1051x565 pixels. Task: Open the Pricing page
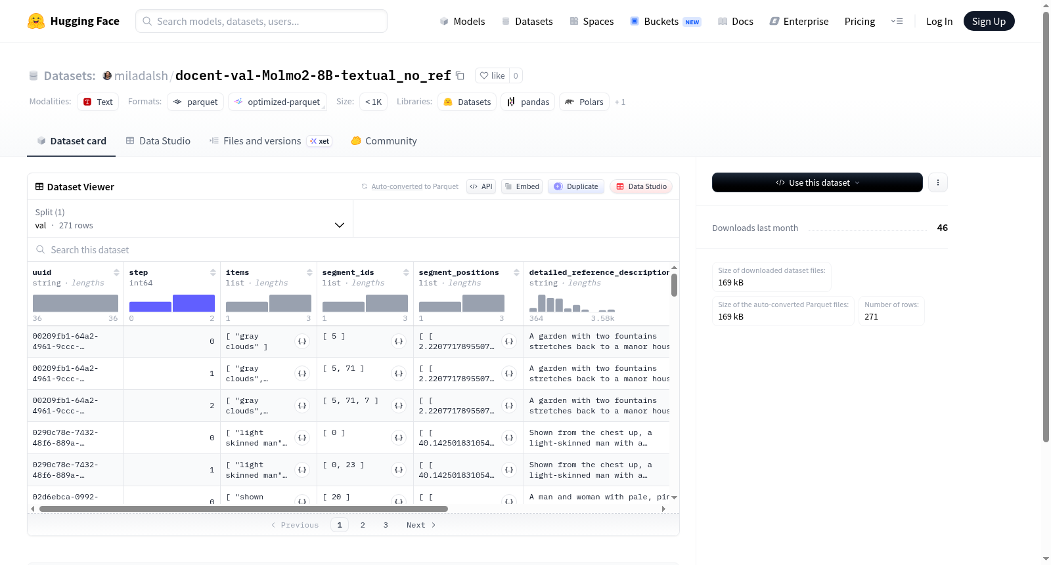(860, 22)
